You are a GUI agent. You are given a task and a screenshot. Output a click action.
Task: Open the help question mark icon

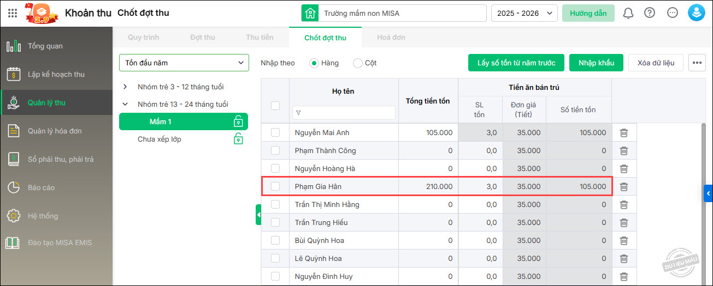650,13
